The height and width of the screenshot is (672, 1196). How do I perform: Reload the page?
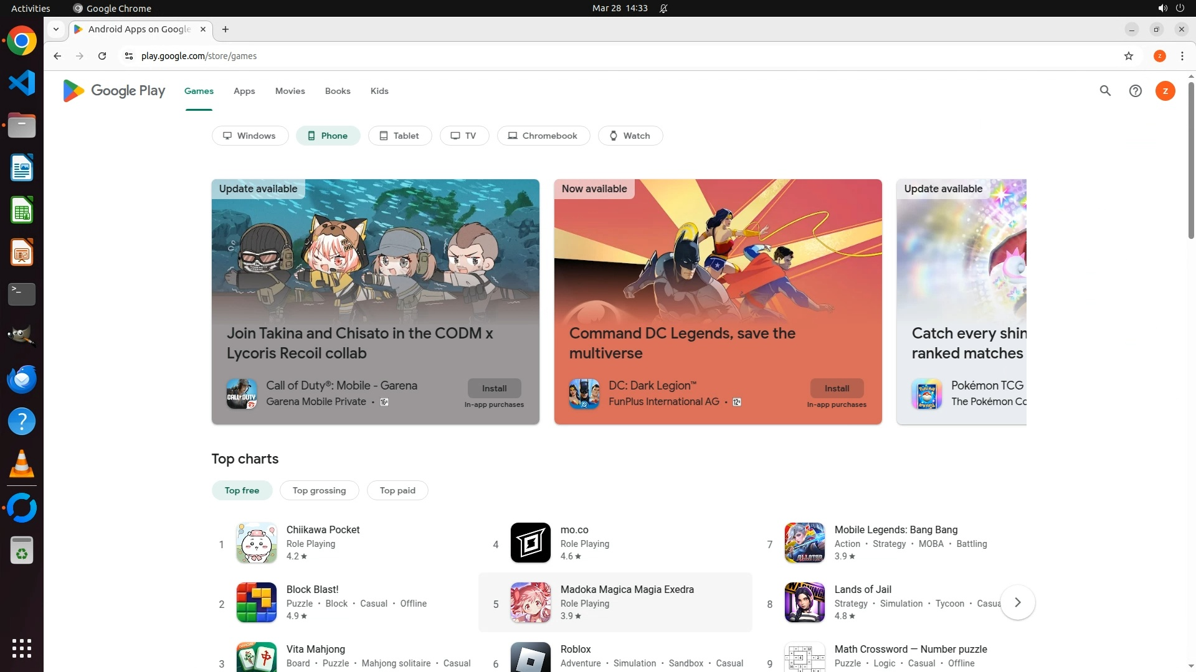102,56
